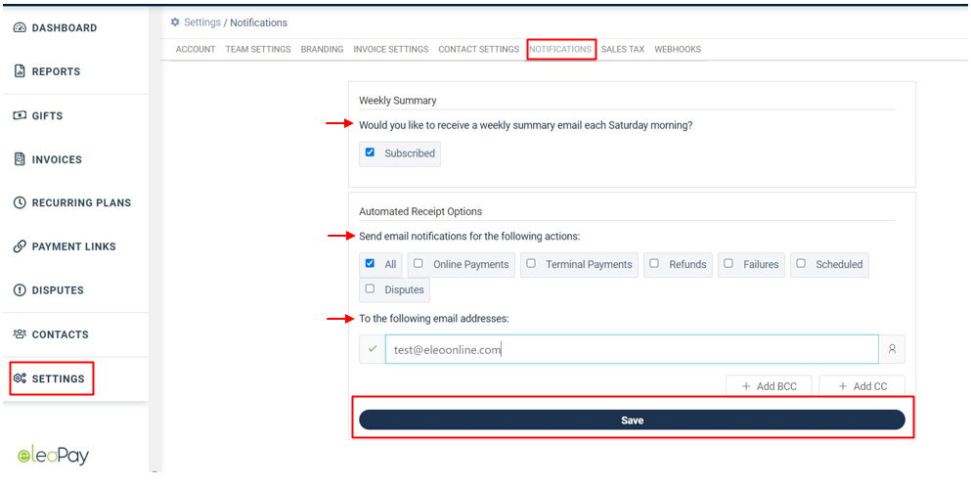Viewport: 971px width, 486px height.
Task: Click the Add CC button
Action: pos(862,385)
